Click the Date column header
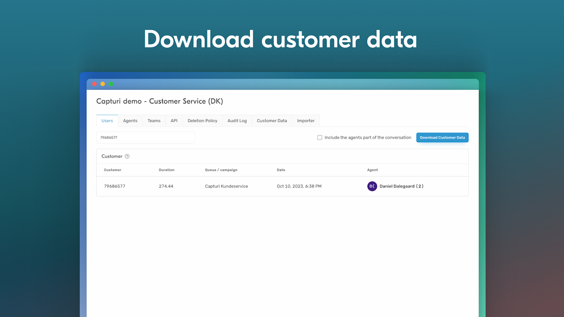 281,170
